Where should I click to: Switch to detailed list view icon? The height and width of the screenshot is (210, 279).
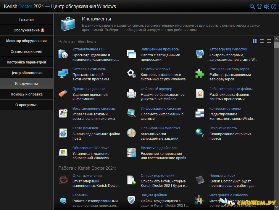pos(262,41)
